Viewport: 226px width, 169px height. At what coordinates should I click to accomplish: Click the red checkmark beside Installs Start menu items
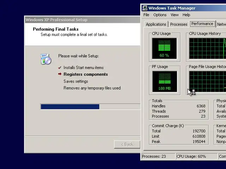[x=60, y=68]
